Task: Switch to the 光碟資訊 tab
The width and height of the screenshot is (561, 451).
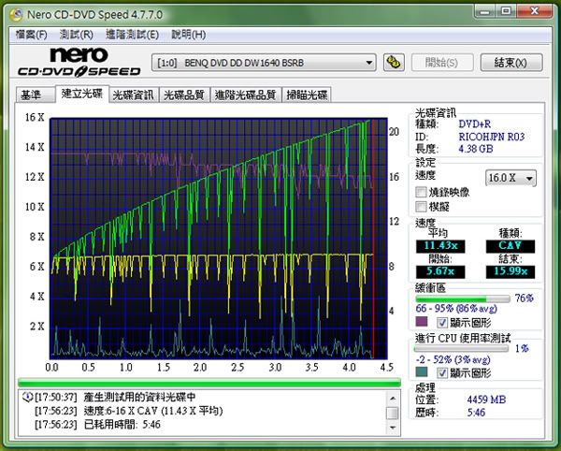Action: (x=134, y=95)
